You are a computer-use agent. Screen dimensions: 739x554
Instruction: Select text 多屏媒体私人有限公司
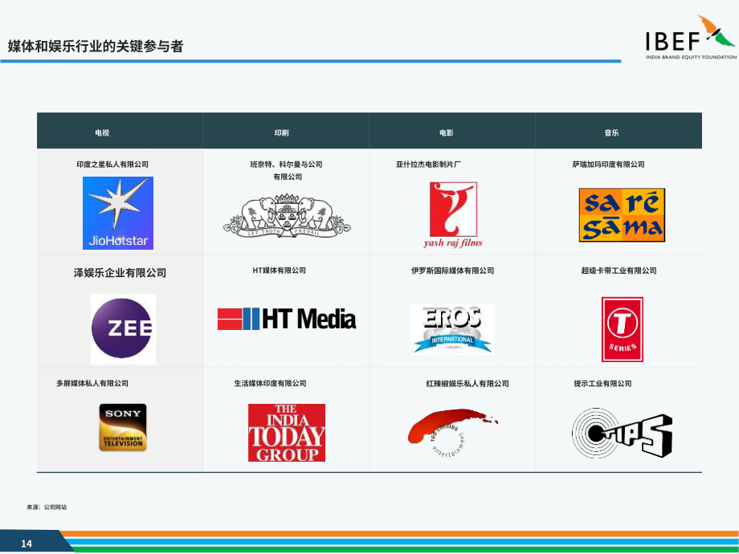tap(92, 384)
